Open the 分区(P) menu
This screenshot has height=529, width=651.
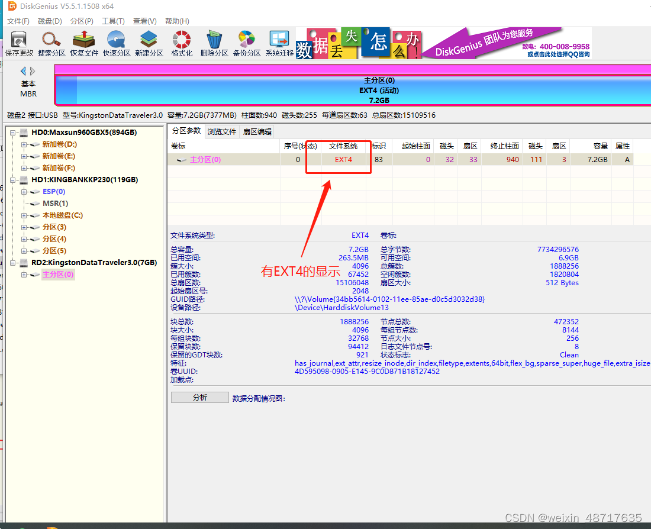(x=82, y=21)
